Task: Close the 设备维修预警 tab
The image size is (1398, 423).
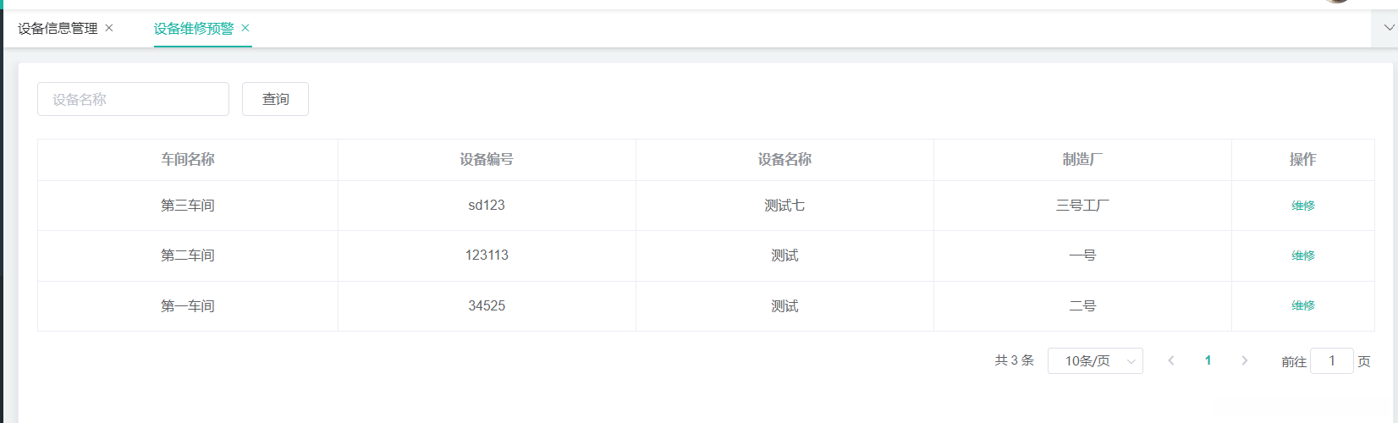Action: tap(245, 28)
